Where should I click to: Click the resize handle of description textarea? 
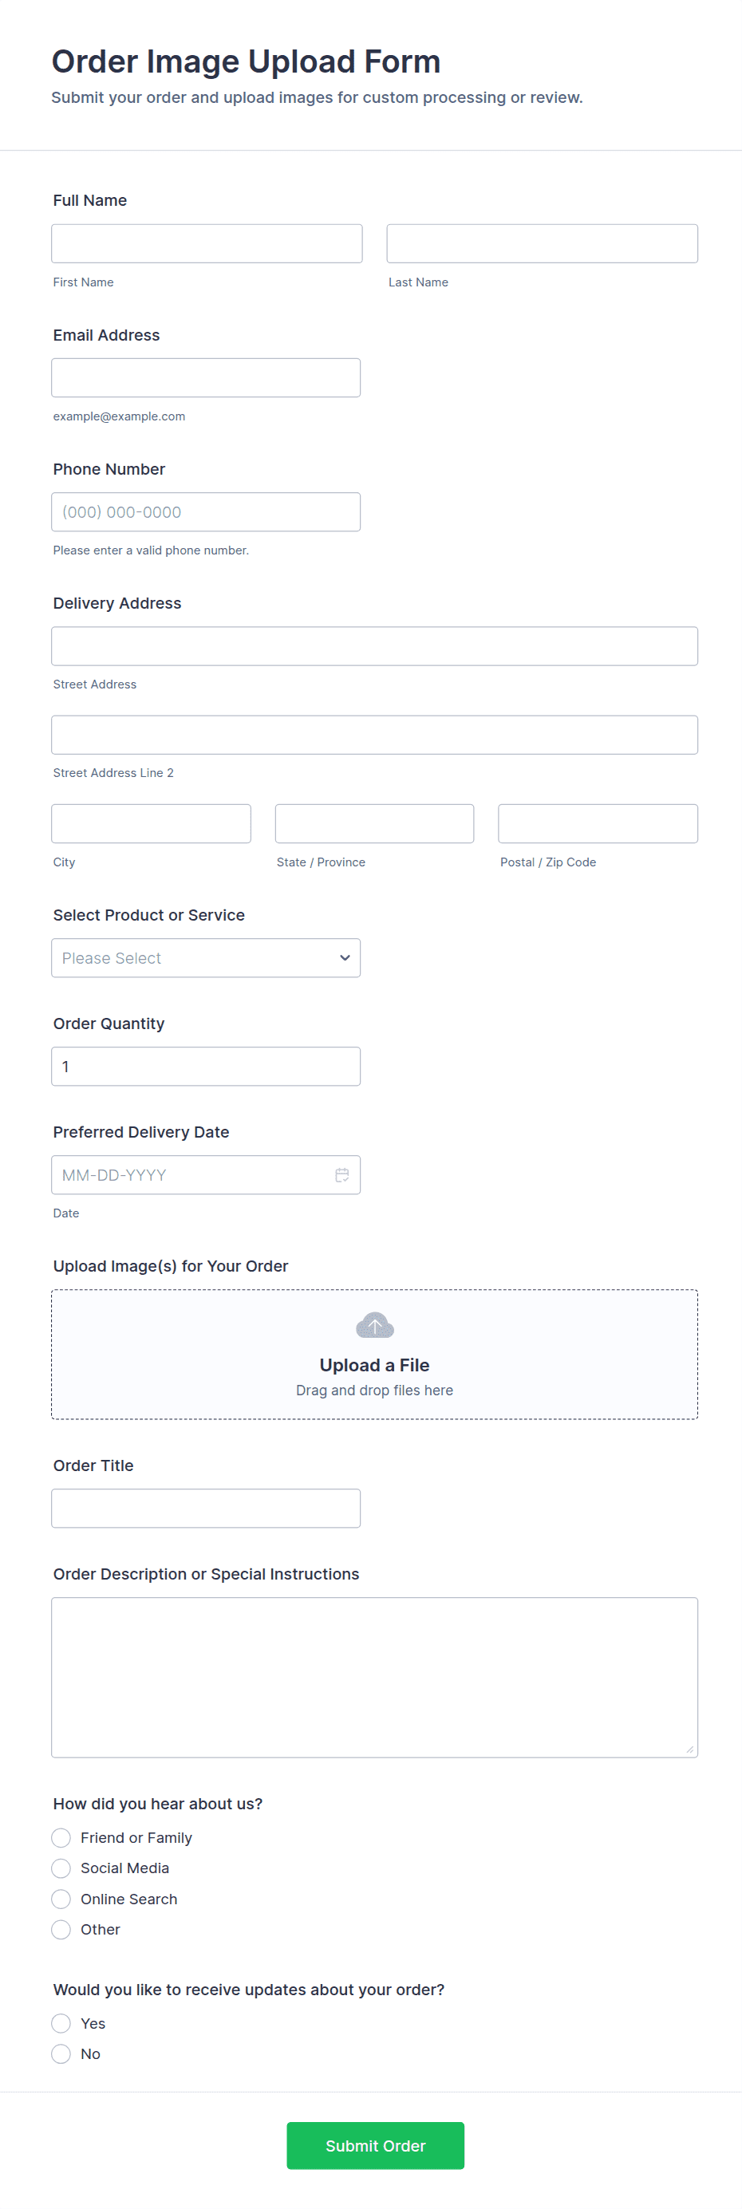[689, 1749]
